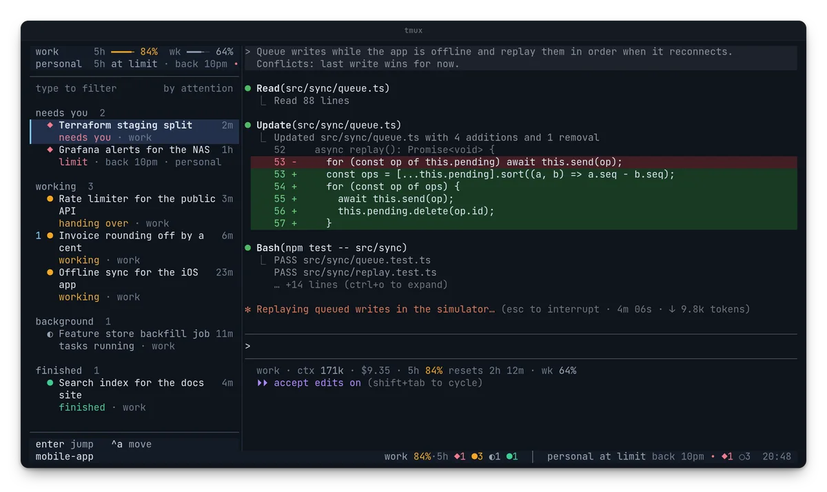
Task: Click the ctx 171k value in the footer
Action: point(320,371)
